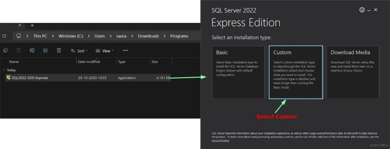The image size is (390, 149).
Task: Click the SQL2022-SSEI-Expr.exe file icon
Action: (8, 78)
